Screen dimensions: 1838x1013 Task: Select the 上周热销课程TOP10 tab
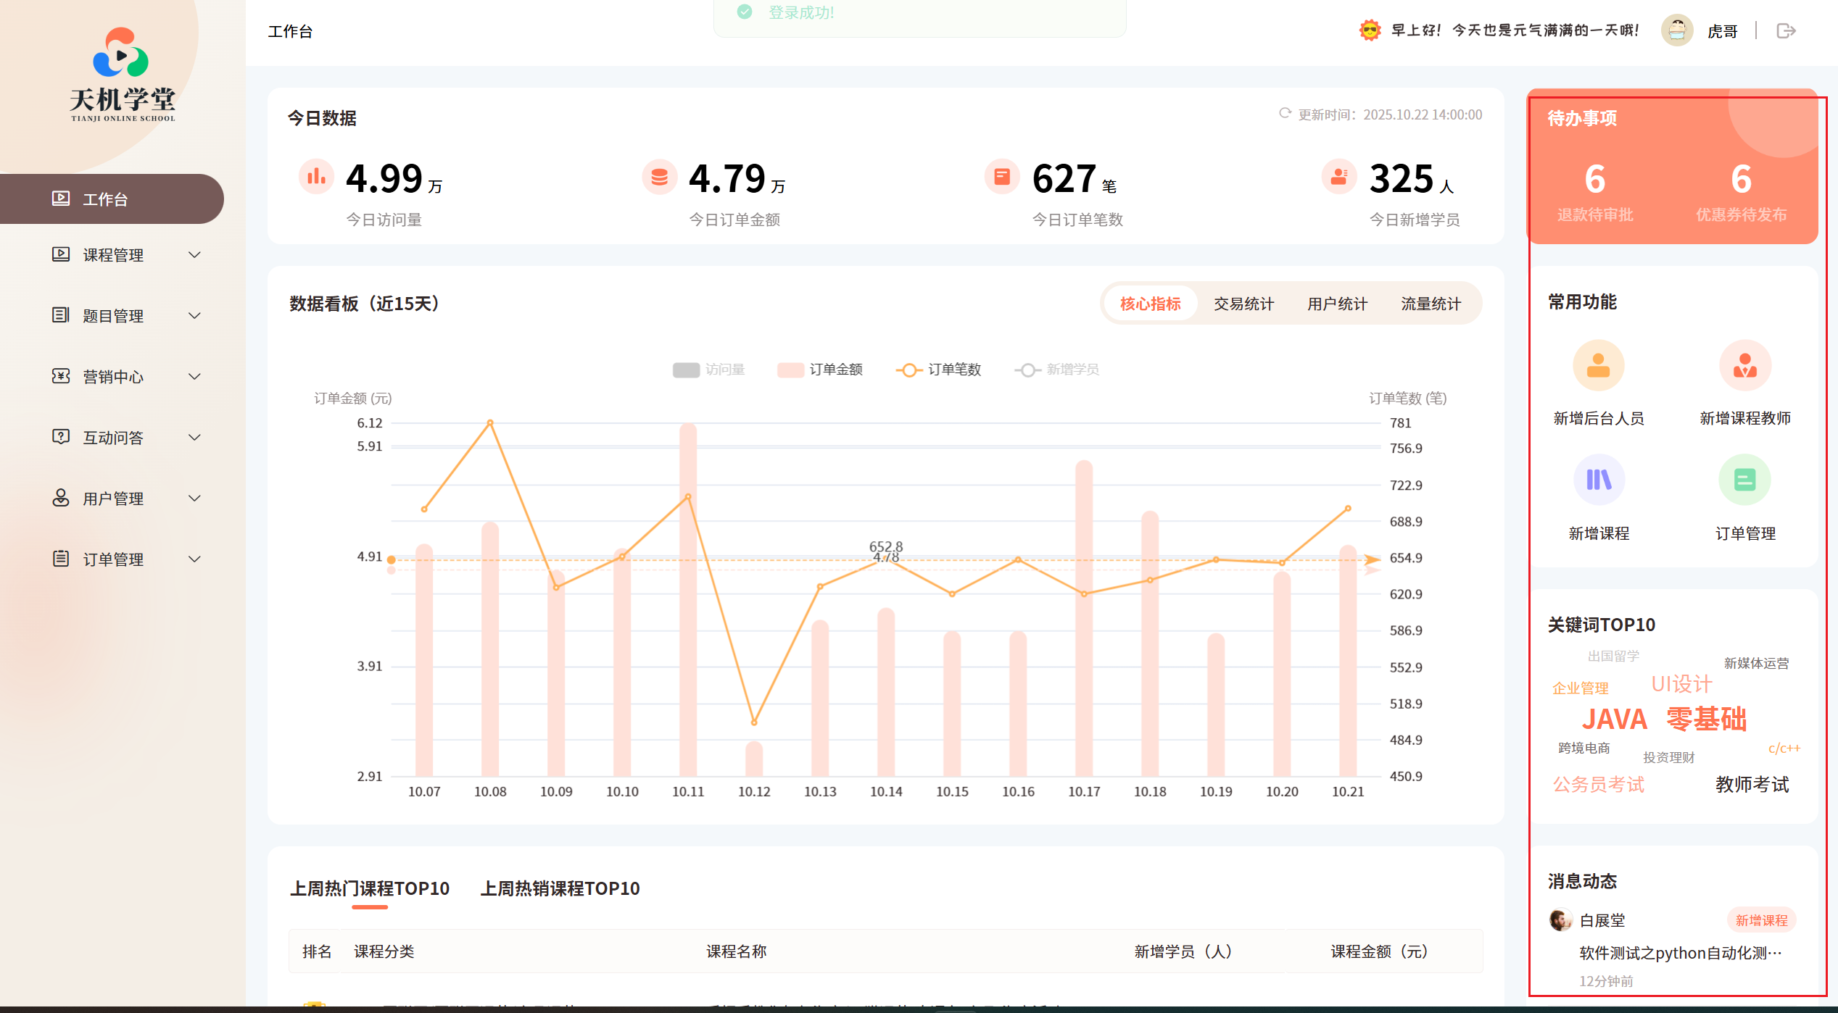(x=560, y=888)
